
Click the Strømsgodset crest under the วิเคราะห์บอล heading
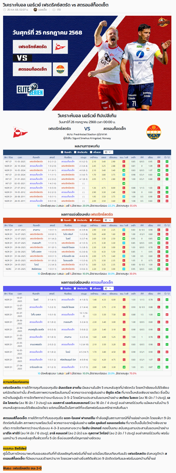pyautogui.click(x=154, y=132)
